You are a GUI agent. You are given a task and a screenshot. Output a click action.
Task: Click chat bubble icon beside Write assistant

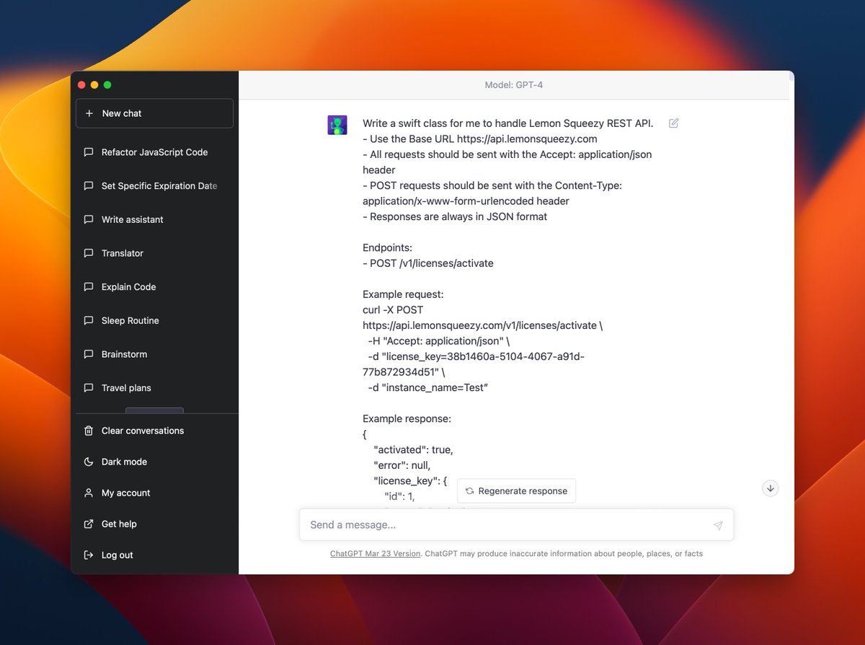[89, 219]
